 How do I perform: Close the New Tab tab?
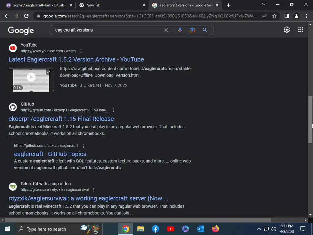[x=144, y=6]
